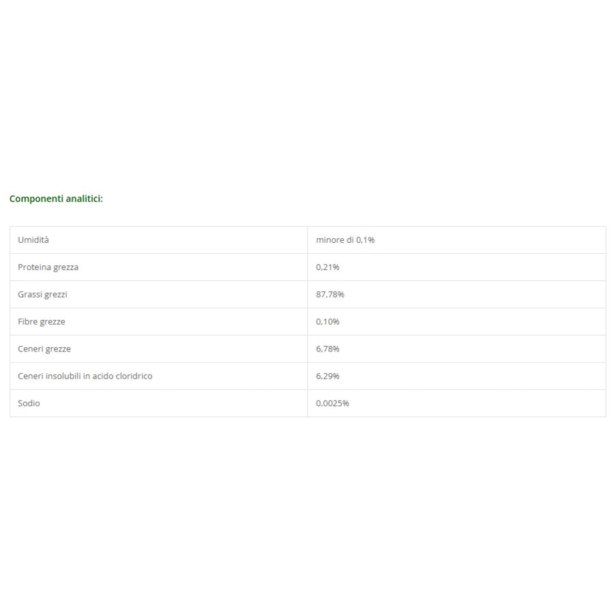The width and height of the screenshot is (614, 614).
Task: Click the 'minore di 0,1%' value
Action: (x=345, y=239)
